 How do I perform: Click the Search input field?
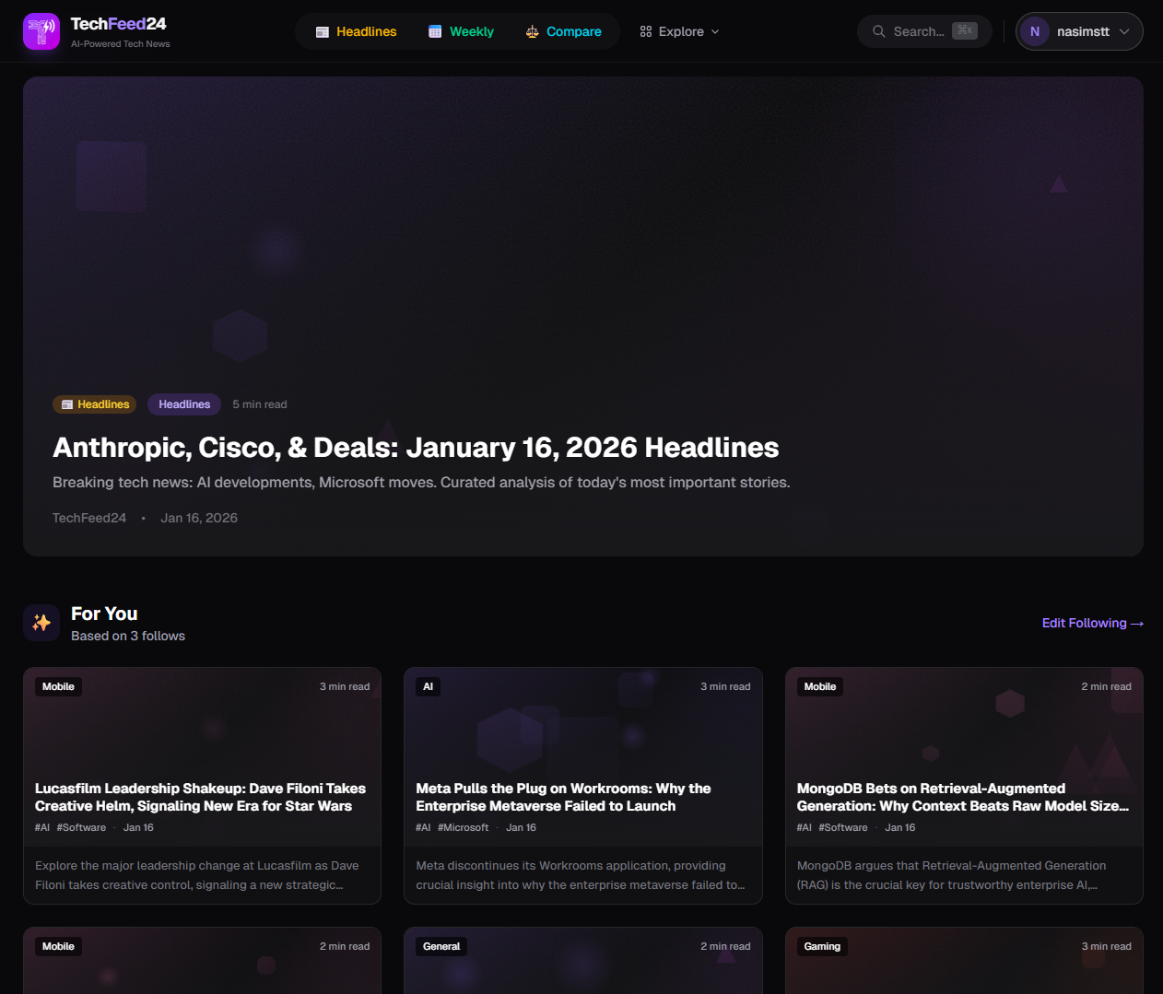point(922,30)
